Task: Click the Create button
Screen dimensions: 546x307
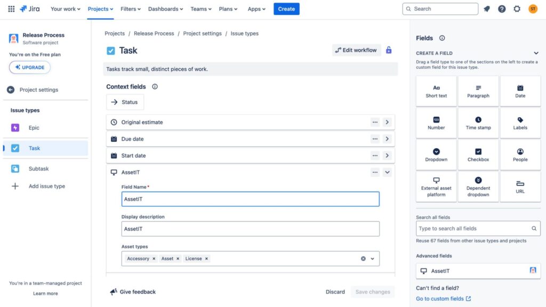Action: [x=286, y=9]
